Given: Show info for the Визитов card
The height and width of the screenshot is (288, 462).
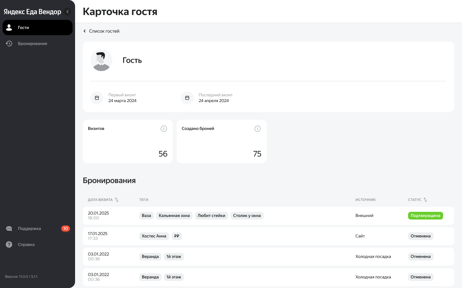Looking at the screenshot, I should click(164, 129).
